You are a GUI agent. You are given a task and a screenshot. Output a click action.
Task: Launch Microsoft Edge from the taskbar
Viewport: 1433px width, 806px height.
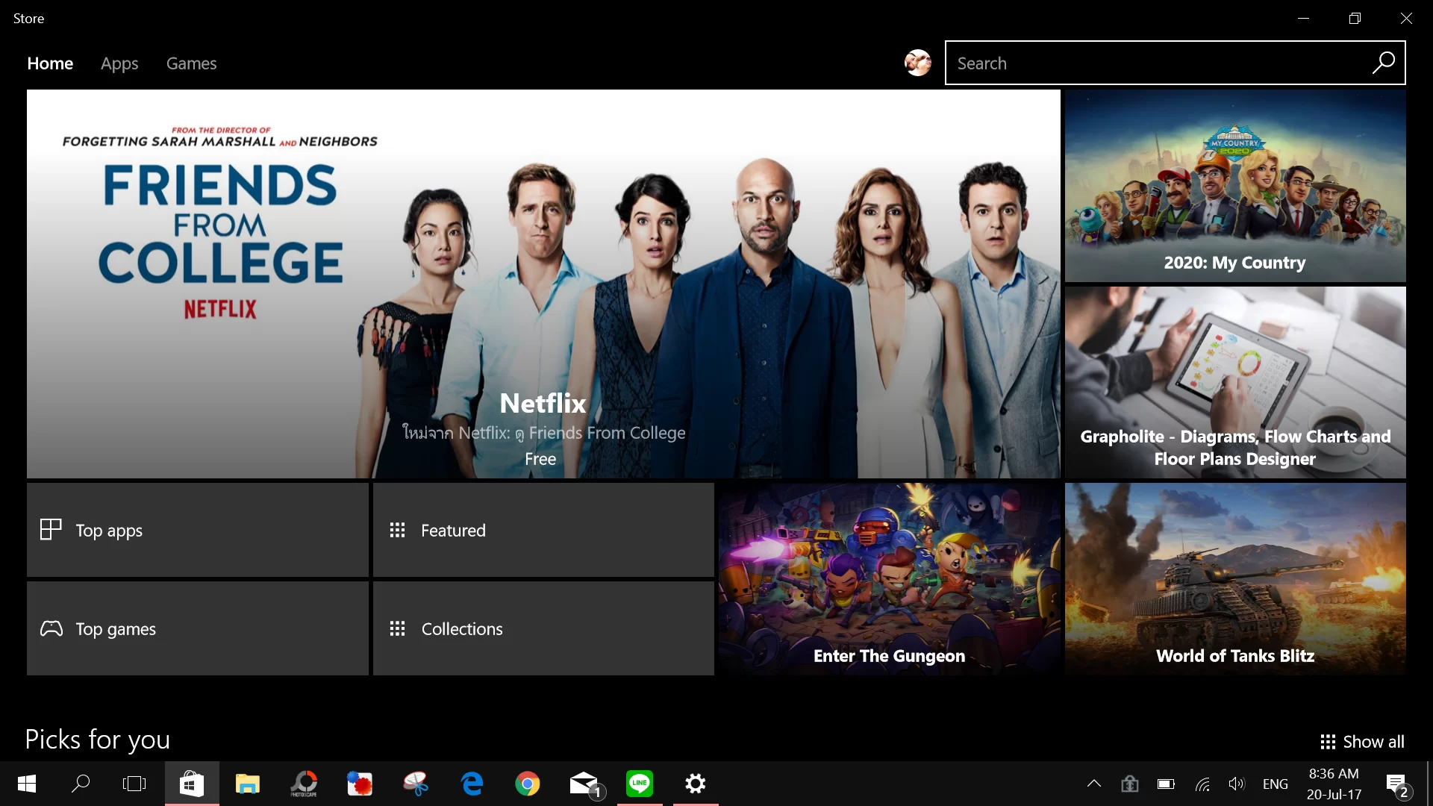(472, 784)
